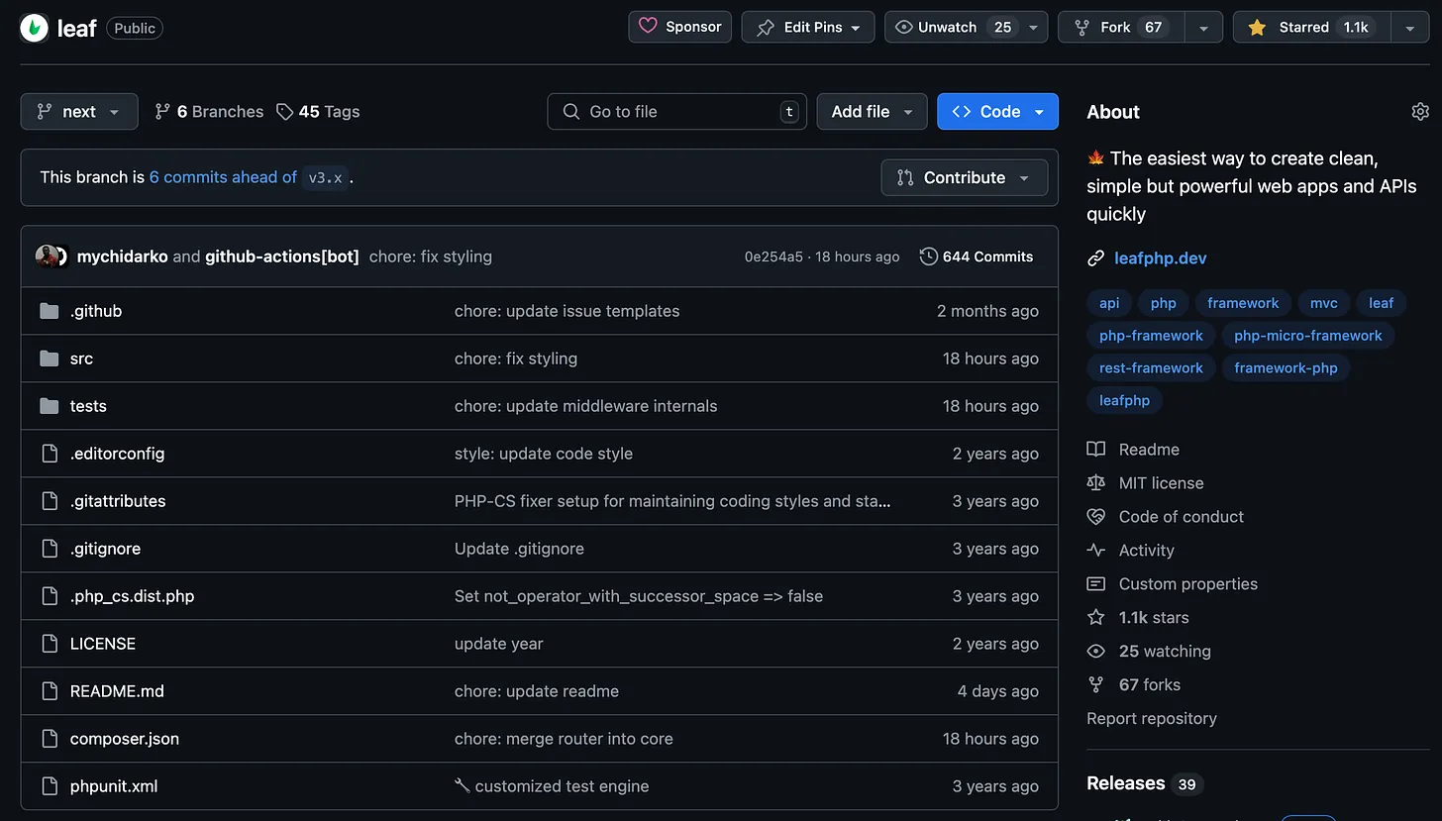This screenshot has width=1442, height=821.
Task: Toggle the Starred button
Action: (x=1311, y=27)
